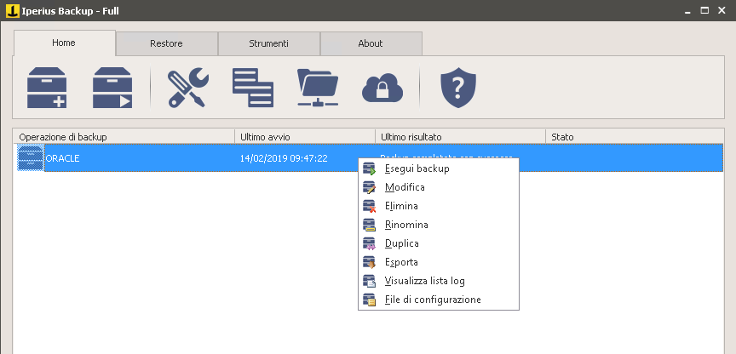
Task: Select Rinomina in context menu
Action: coord(439,225)
